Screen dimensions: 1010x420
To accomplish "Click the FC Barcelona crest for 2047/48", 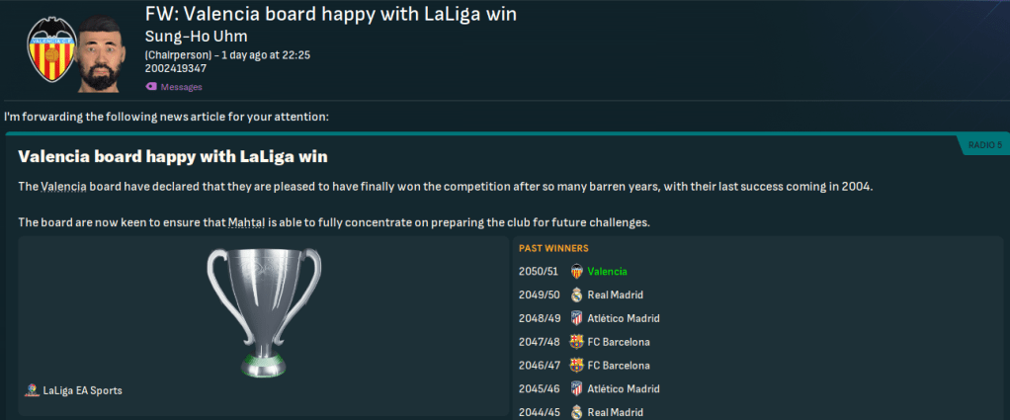I will click(576, 342).
